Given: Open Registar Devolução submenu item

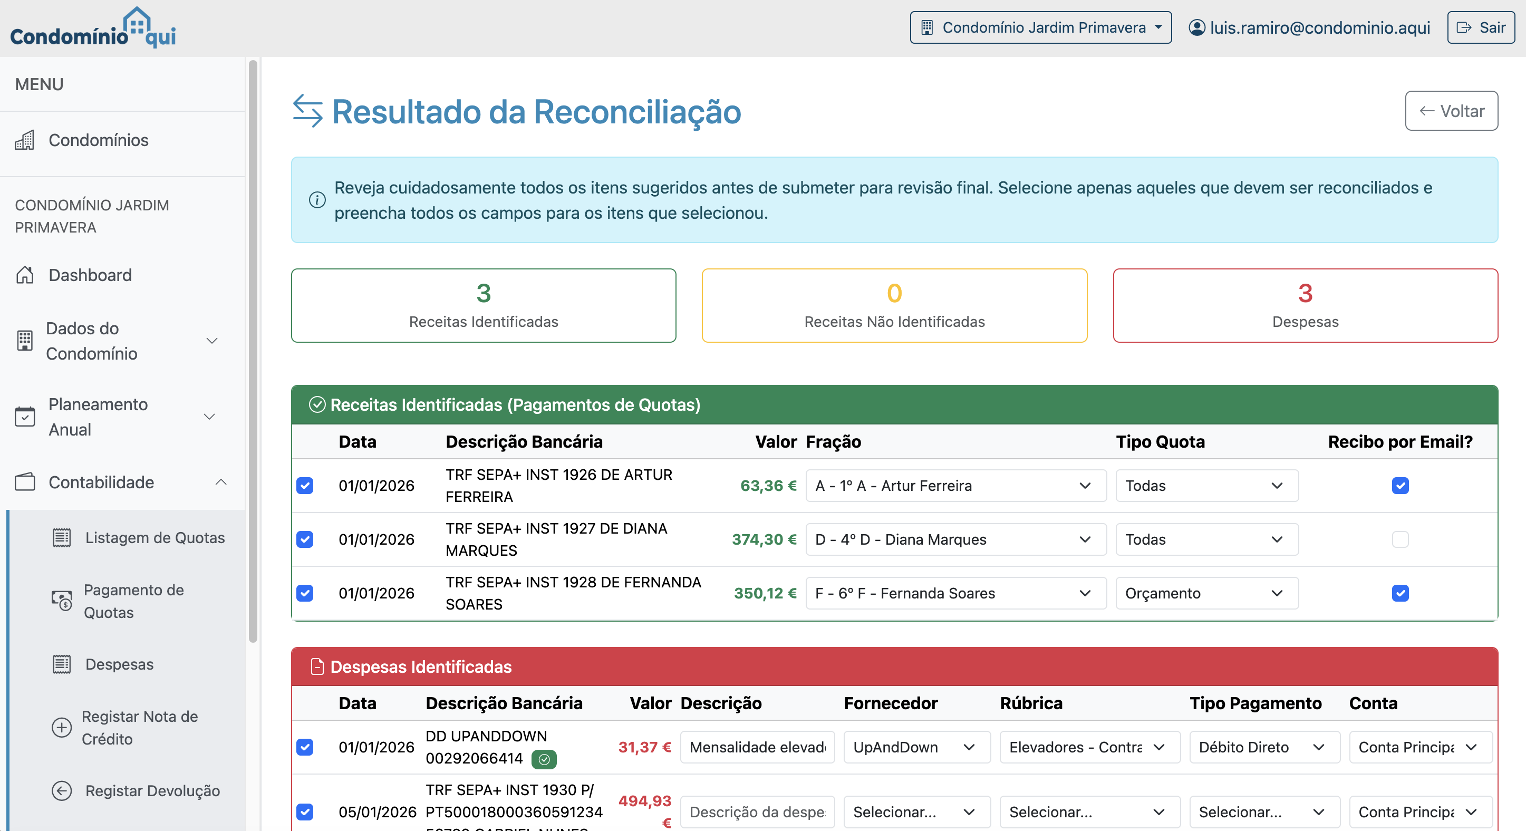Looking at the screenshot, I should point(127,791).
